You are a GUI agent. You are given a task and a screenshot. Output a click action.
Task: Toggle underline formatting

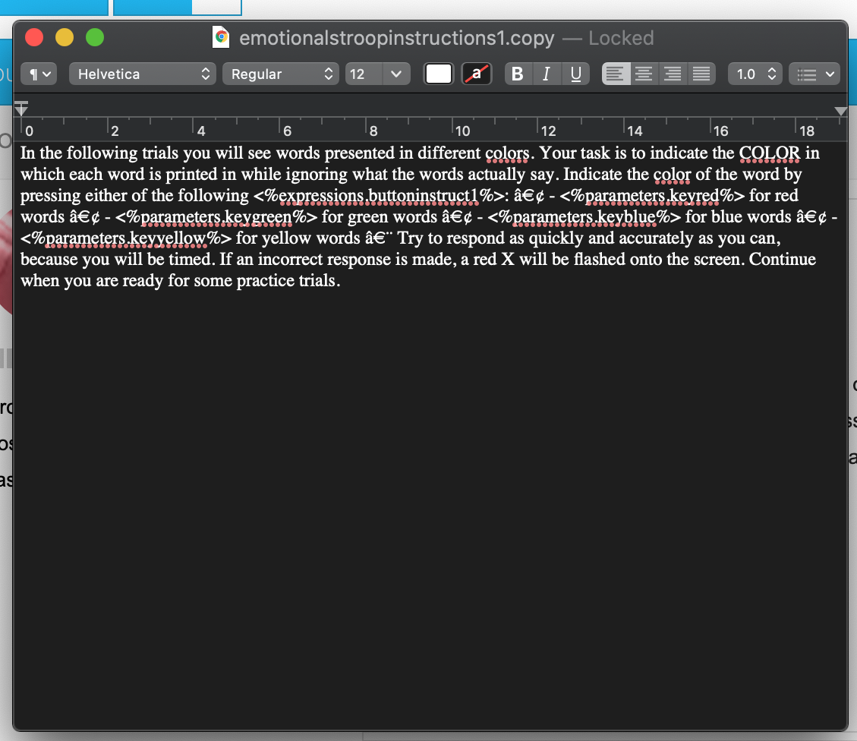(x=575, y=74)
